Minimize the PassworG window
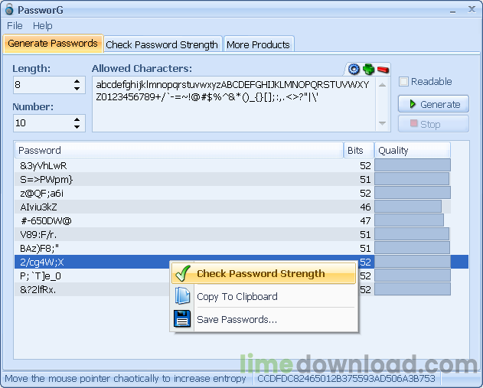The height and width of the screenshot is (388, 483). coord(452,11)
